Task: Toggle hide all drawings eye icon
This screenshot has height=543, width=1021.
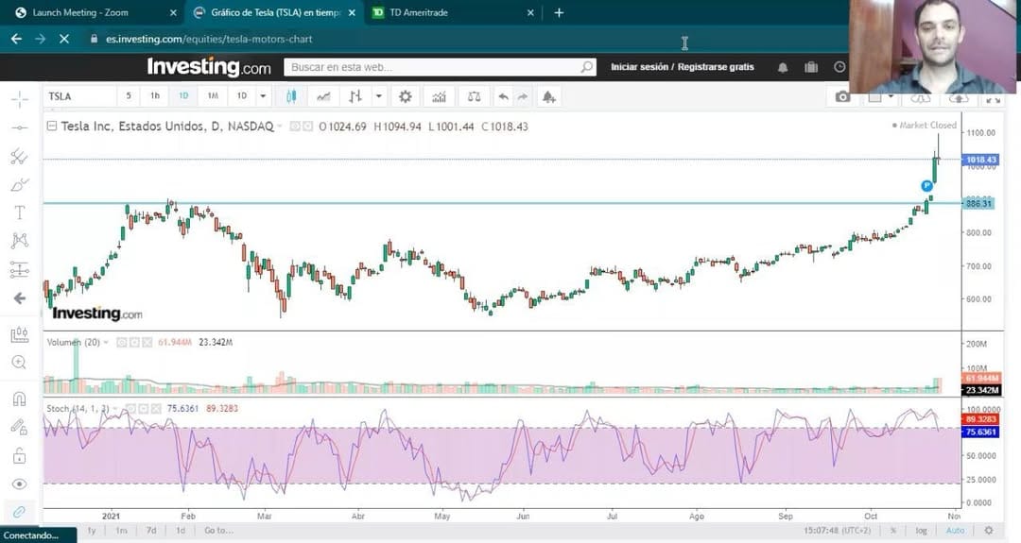Action: 20,484
